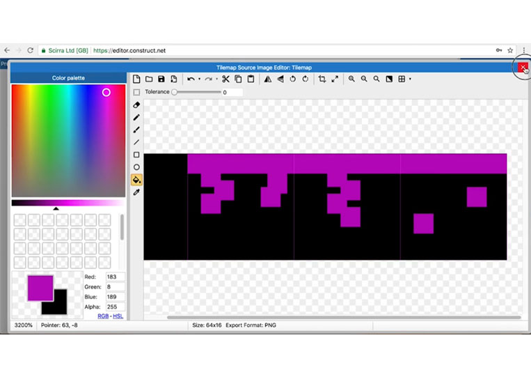Toggle background brightness icon
The width and height of the screenshot is (531, 377).
[x=389, y=79]
